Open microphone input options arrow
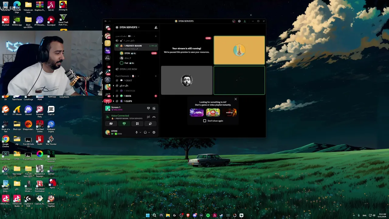389x219 pixels. tap(140, 132)
